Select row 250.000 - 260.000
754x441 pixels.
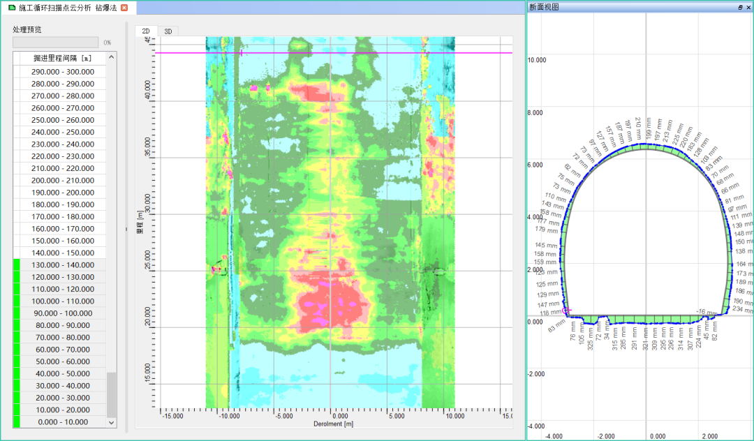click(x=63, y=120)
